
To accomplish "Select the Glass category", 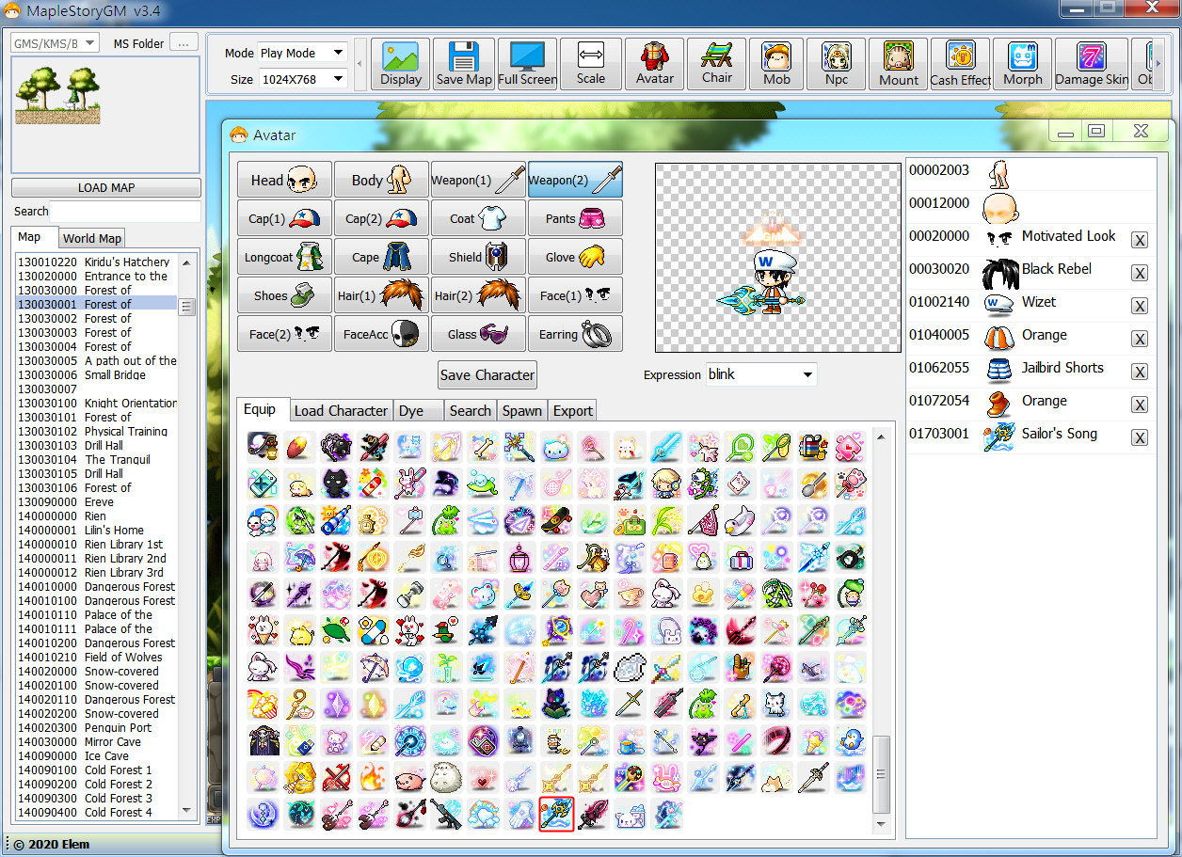I will pos(478,334).
